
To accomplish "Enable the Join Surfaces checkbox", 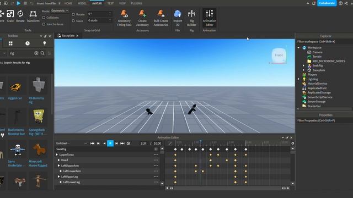I will click(44, 24).
